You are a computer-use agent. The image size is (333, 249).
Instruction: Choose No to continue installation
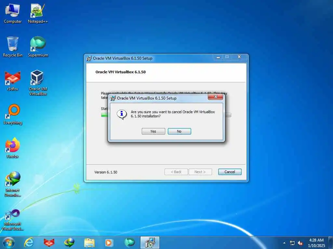(180, 131)
